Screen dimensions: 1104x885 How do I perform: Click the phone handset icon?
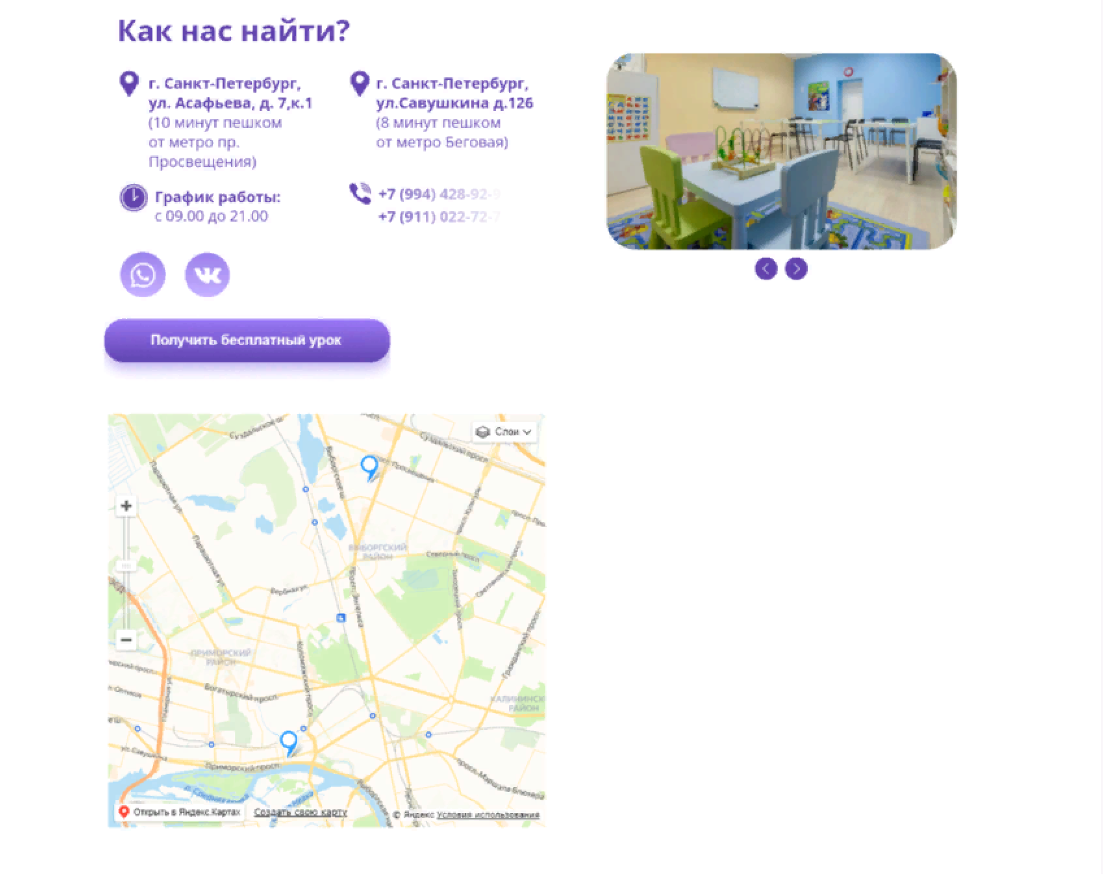pyautogui.click(x=361, y=194)
